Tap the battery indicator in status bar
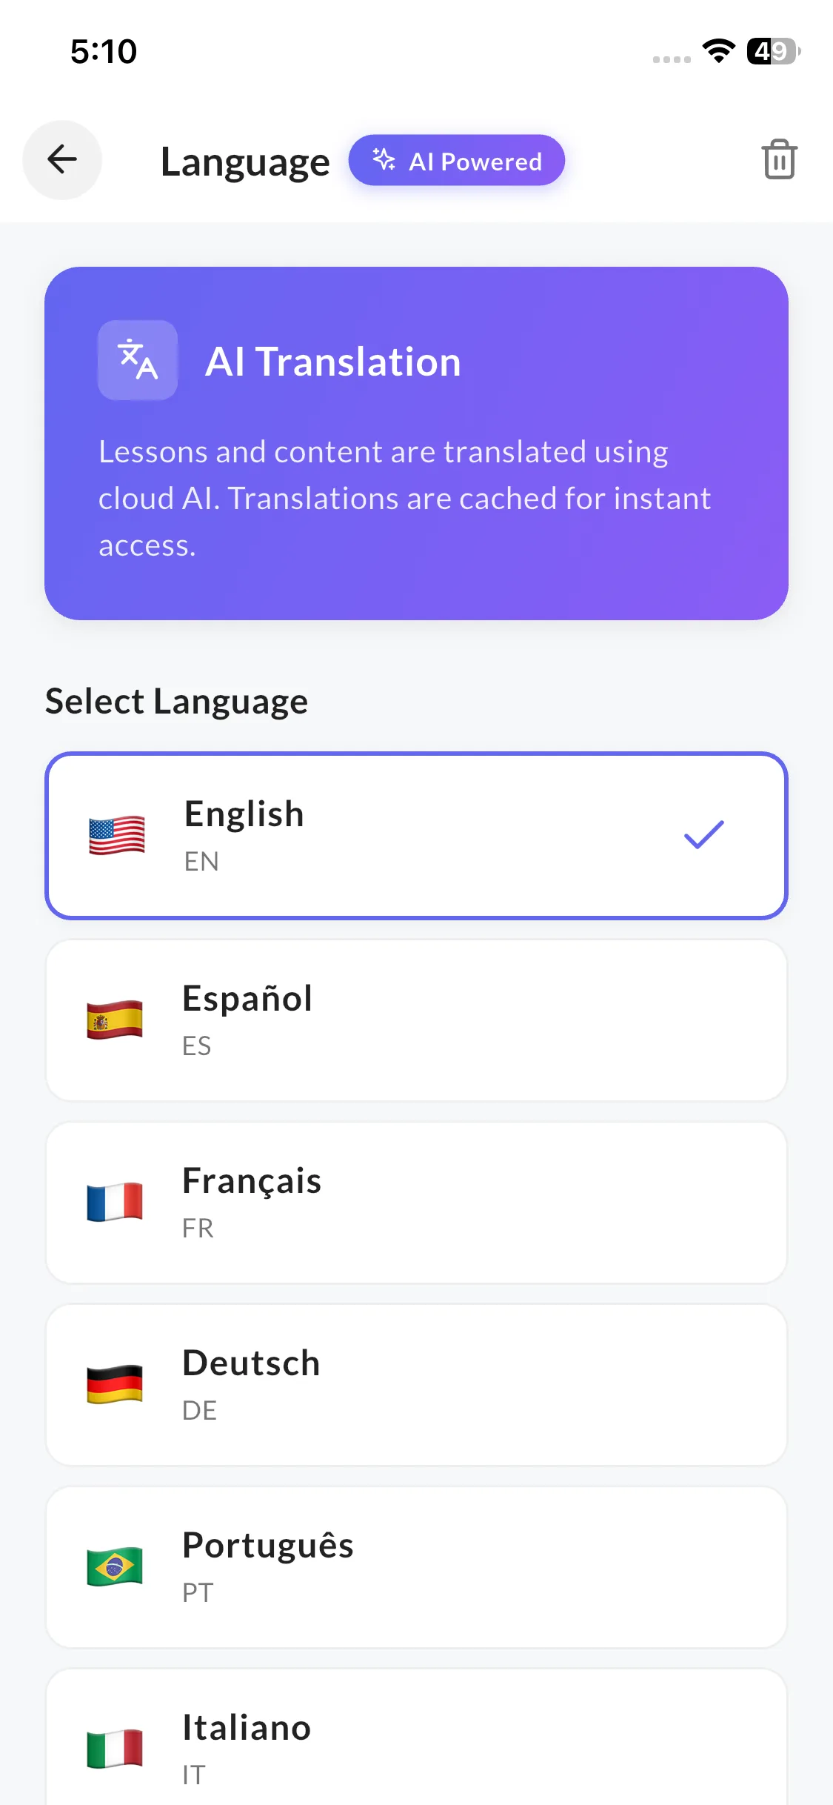 [x=773, y=51]
